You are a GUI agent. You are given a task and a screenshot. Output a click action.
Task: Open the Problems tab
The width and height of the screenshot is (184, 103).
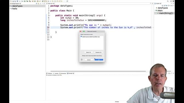coord(49,74)
